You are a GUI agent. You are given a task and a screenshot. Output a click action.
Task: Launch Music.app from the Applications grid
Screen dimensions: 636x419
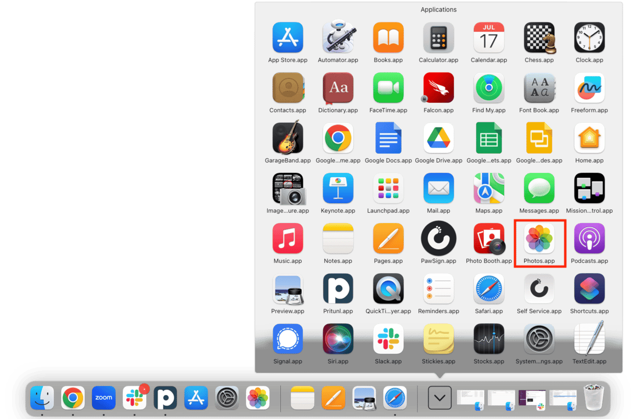pos(288,238)
